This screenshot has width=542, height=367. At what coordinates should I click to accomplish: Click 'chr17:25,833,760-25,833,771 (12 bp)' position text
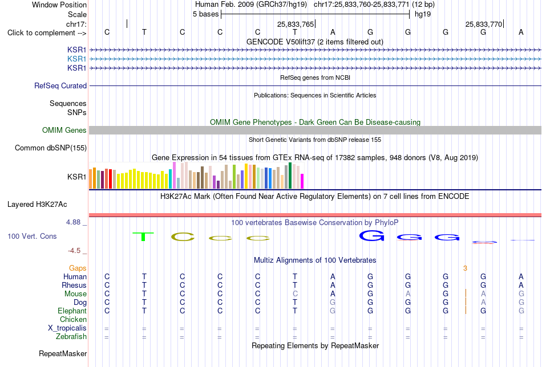coord(374,5)
